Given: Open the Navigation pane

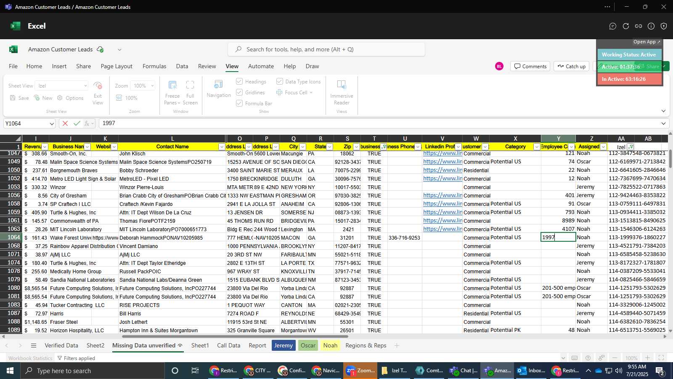Looking at the screenshot, I should point(219,89).
